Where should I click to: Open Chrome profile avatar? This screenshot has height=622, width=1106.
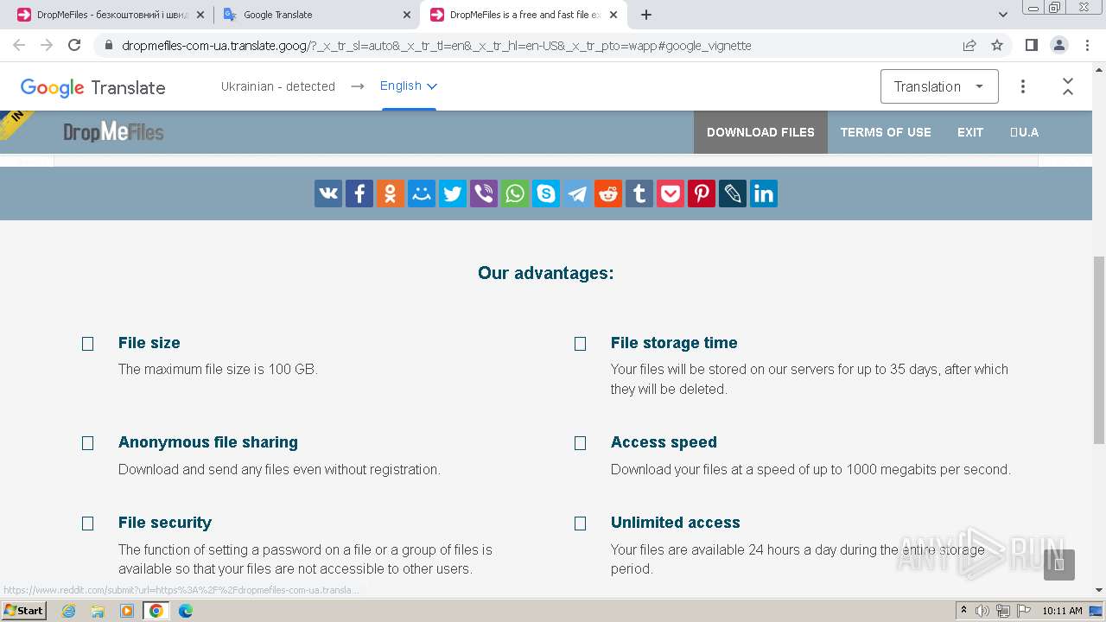(x=1059, y=45)
